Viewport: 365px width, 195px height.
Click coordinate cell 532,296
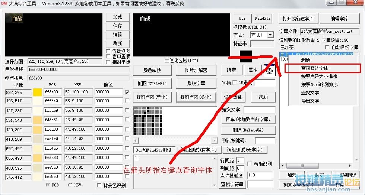tap(18, 92)
